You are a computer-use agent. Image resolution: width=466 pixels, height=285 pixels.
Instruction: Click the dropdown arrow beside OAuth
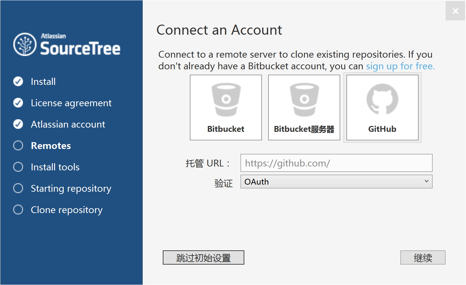pyautogui.click(x=427, y=181)
